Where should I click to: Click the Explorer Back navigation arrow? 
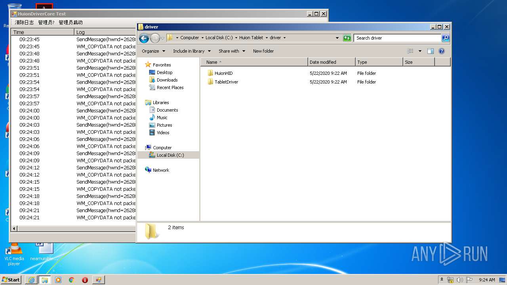pos(144,38)
